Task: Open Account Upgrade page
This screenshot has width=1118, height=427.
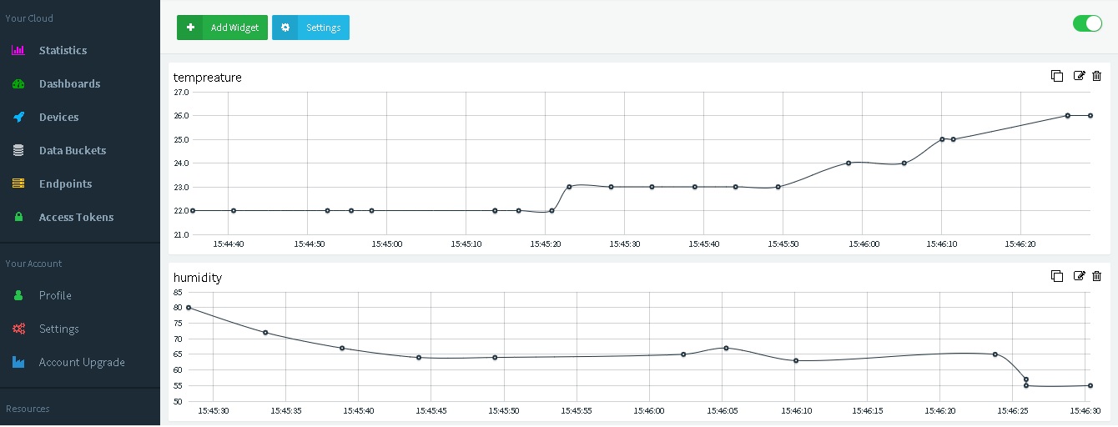Action: click(x=80, y=362)
